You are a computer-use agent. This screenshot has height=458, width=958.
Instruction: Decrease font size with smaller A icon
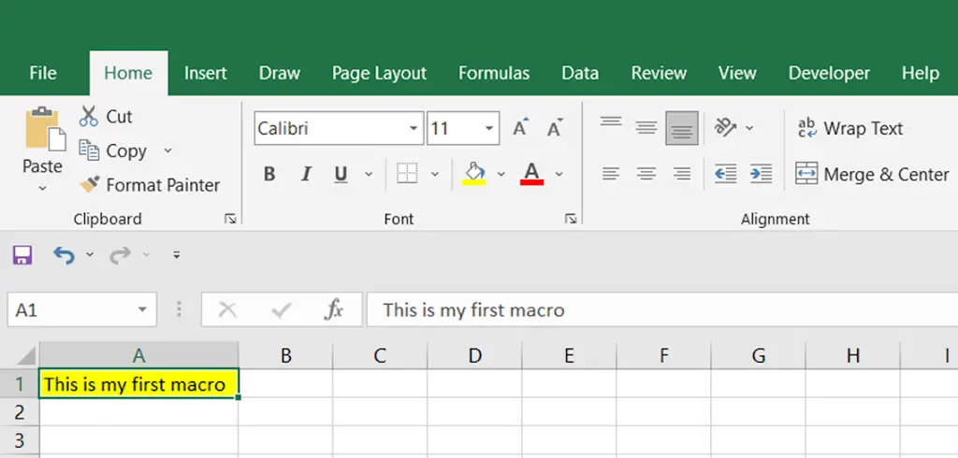coord(555,128)
